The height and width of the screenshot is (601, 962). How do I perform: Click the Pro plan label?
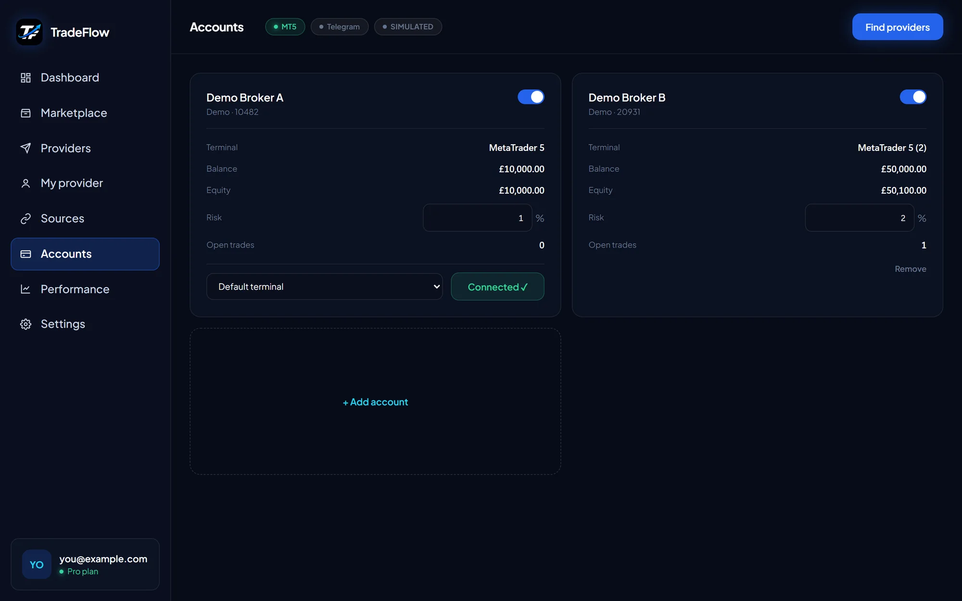83,572
